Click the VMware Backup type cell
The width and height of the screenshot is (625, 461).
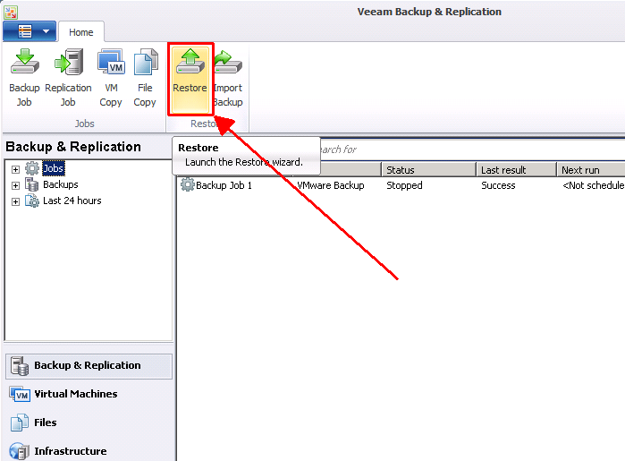coord(331,185)
